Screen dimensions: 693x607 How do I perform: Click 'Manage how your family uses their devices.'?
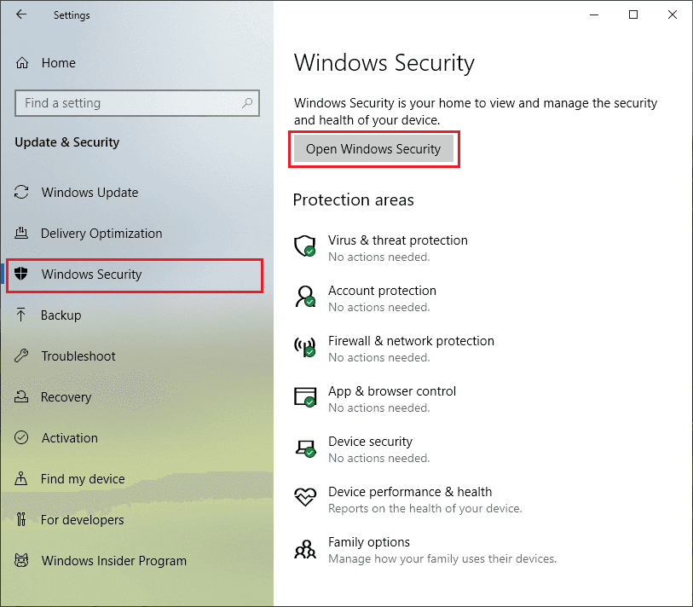tap(442, 558)
